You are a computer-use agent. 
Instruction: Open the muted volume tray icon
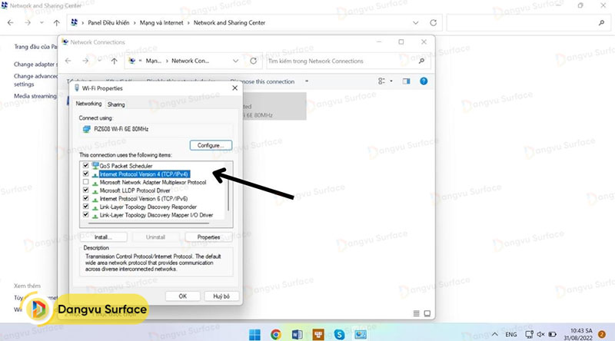pyautogui.click(x=541, y=334)
